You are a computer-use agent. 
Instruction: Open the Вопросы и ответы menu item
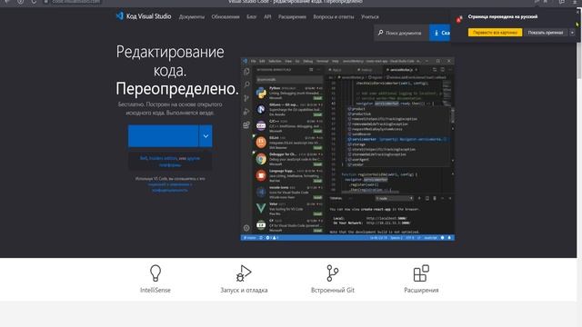[x=334, y=16]
